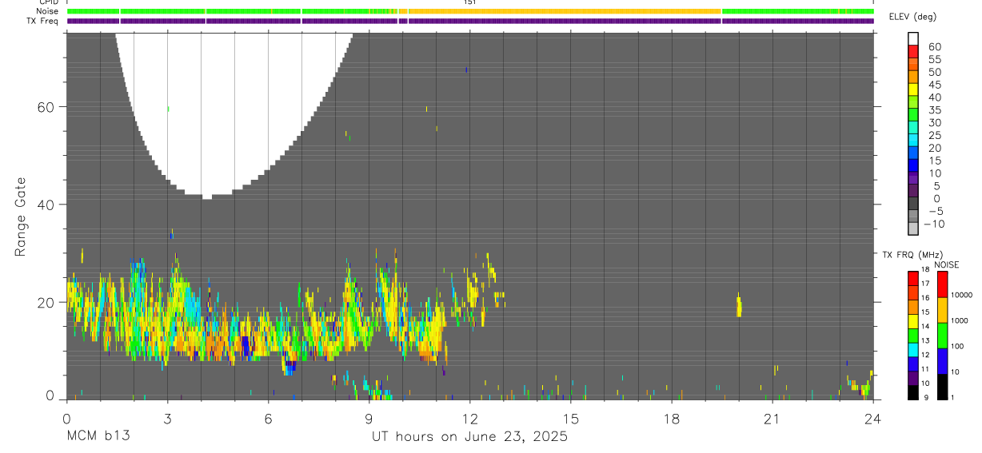
Task: Click the 'Noise' row label at top
Action: point(47,11)
